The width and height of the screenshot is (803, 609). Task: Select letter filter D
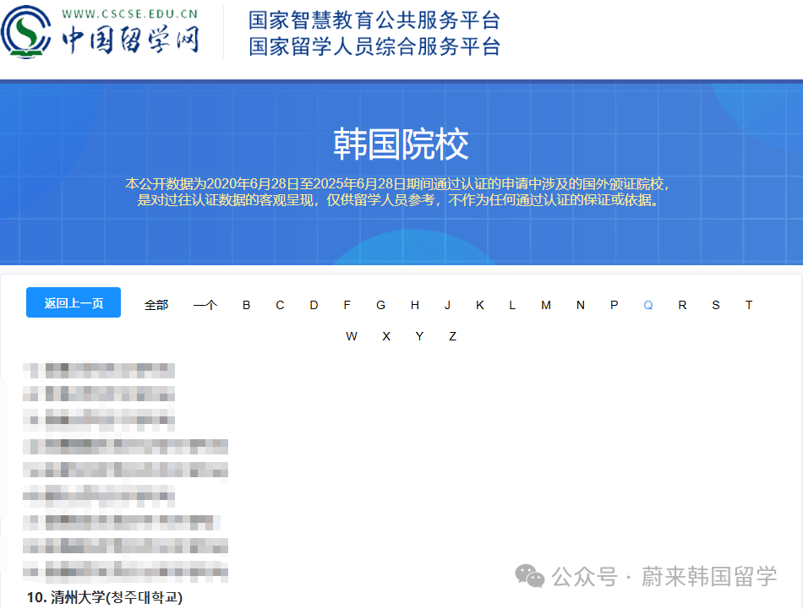[314, 304]
